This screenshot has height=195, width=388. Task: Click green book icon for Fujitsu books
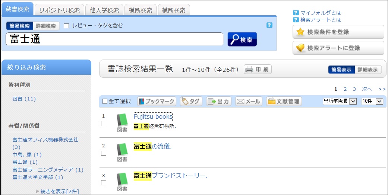coord(122,120)
